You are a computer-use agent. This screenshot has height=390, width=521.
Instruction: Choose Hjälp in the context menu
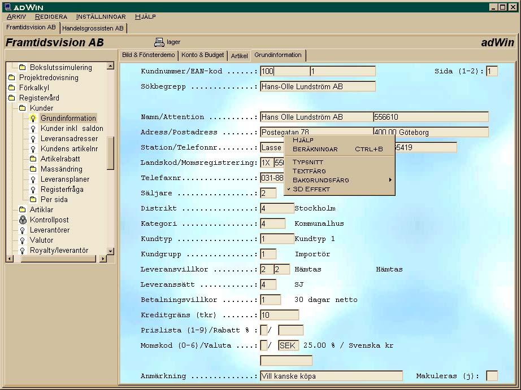click(x=339, y=140)
